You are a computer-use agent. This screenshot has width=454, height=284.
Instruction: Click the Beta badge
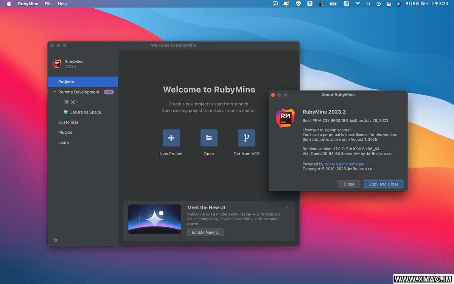[x=109, y=92]
